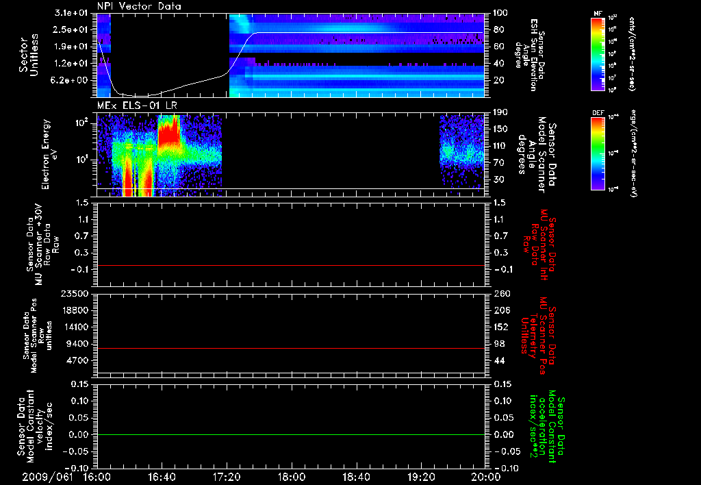
Task: Click the green constant acceleration line
Action: (x=290, y=434)
